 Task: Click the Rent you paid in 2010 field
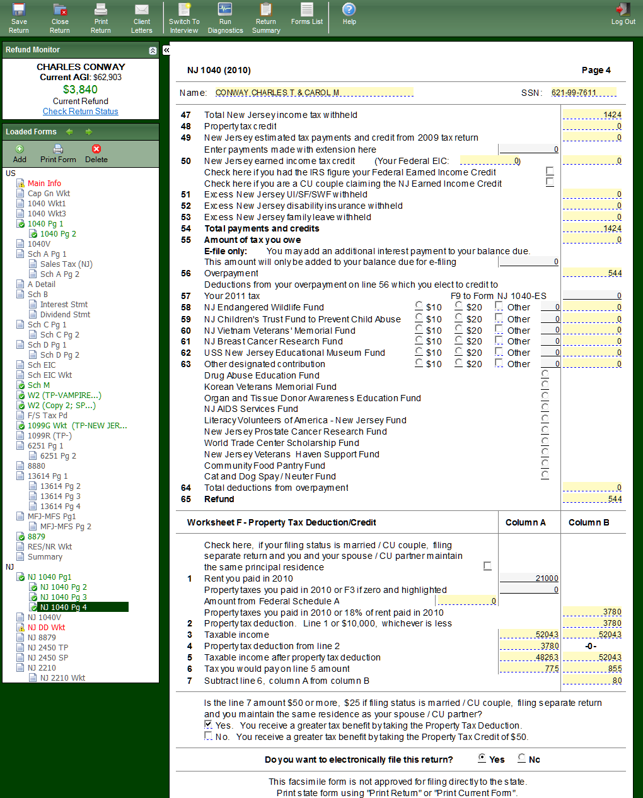(x=529, y=578)
